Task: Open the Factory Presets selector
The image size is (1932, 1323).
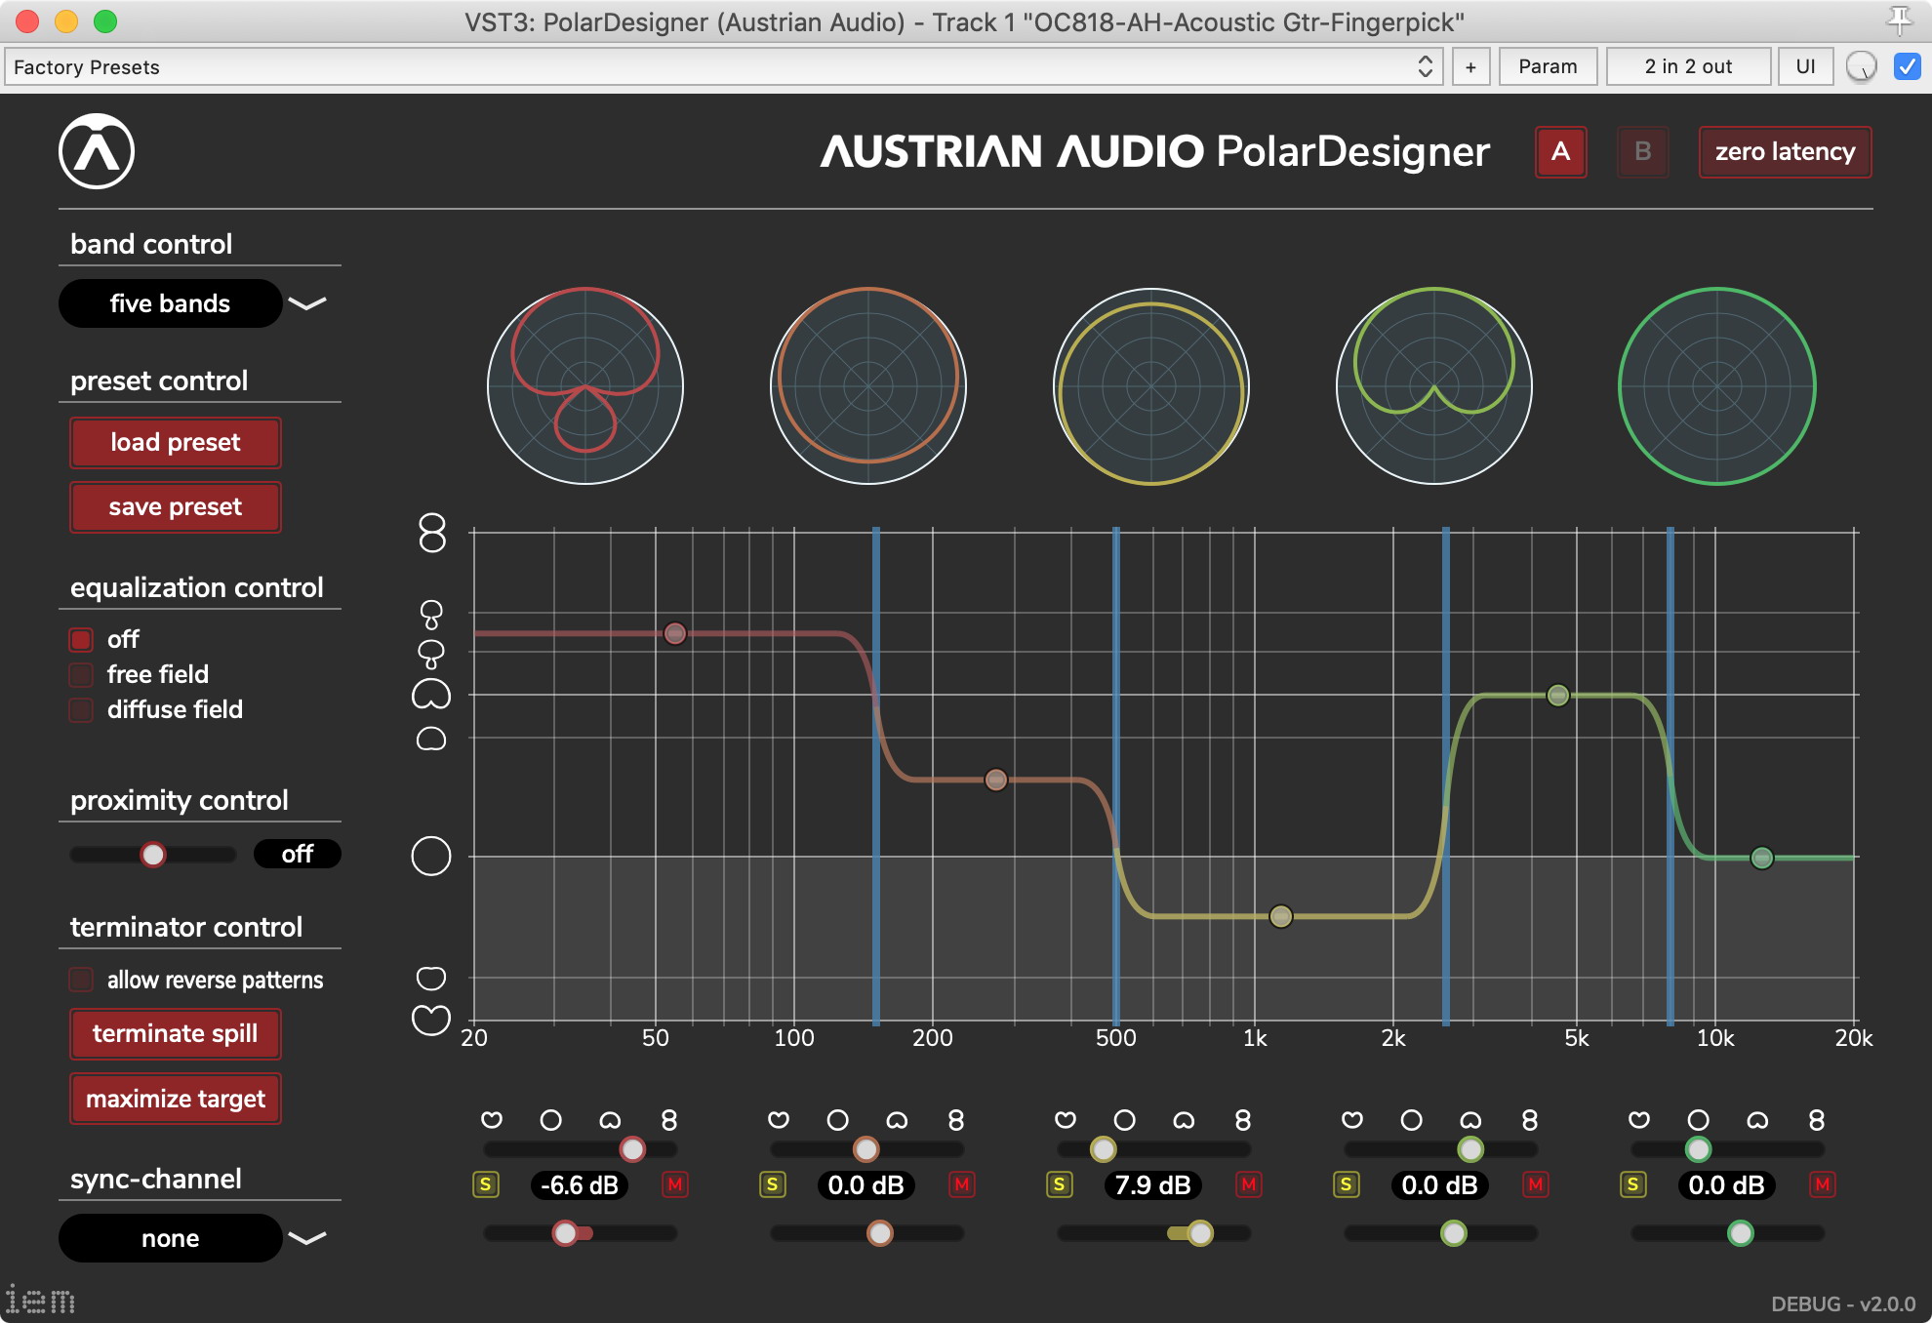Action: pos(722,66)
